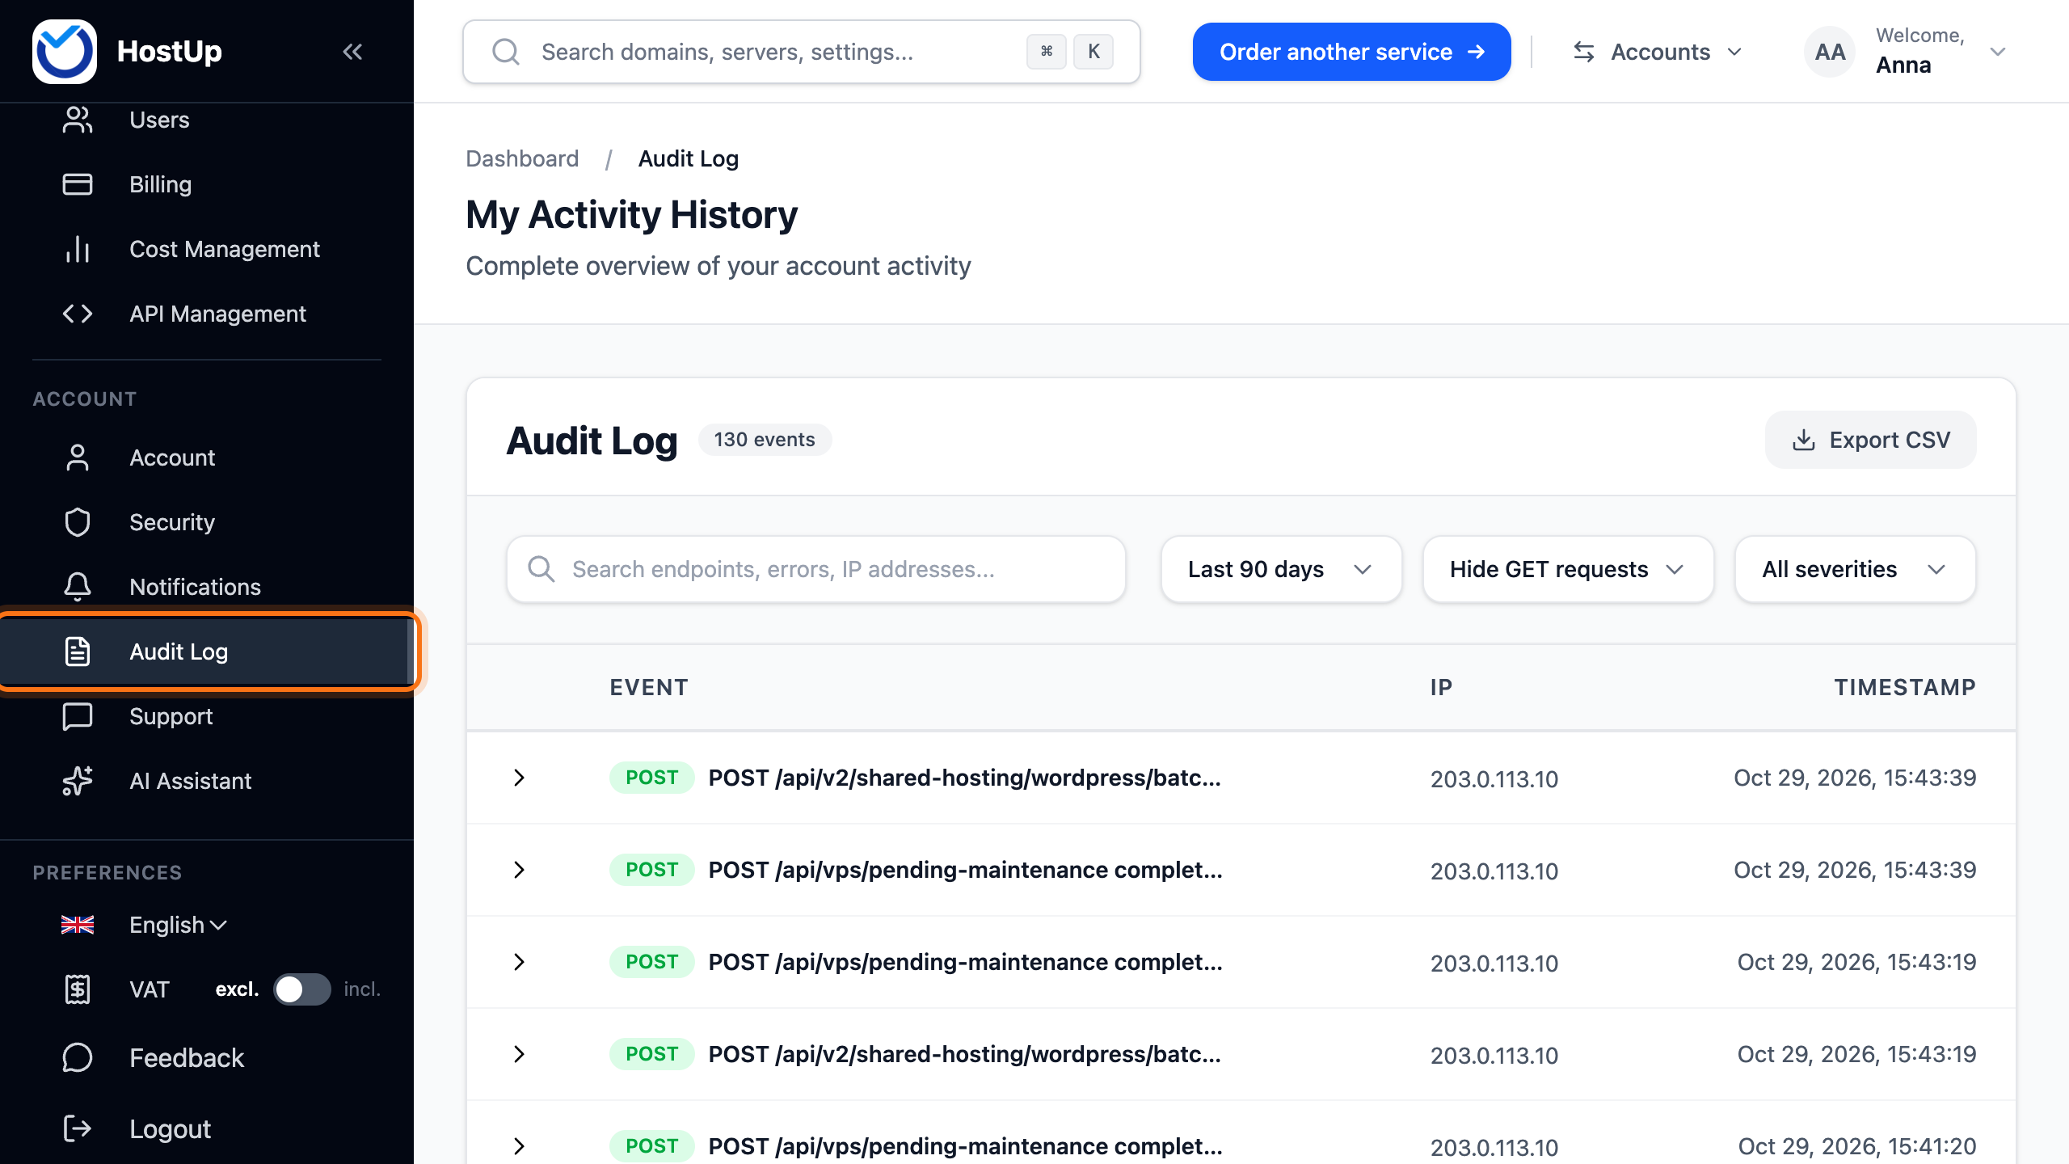Open the All severities dropdown

click(1855, 569)
